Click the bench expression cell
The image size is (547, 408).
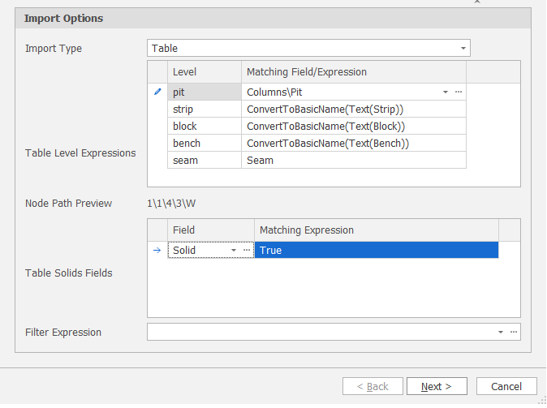[353, 143]
